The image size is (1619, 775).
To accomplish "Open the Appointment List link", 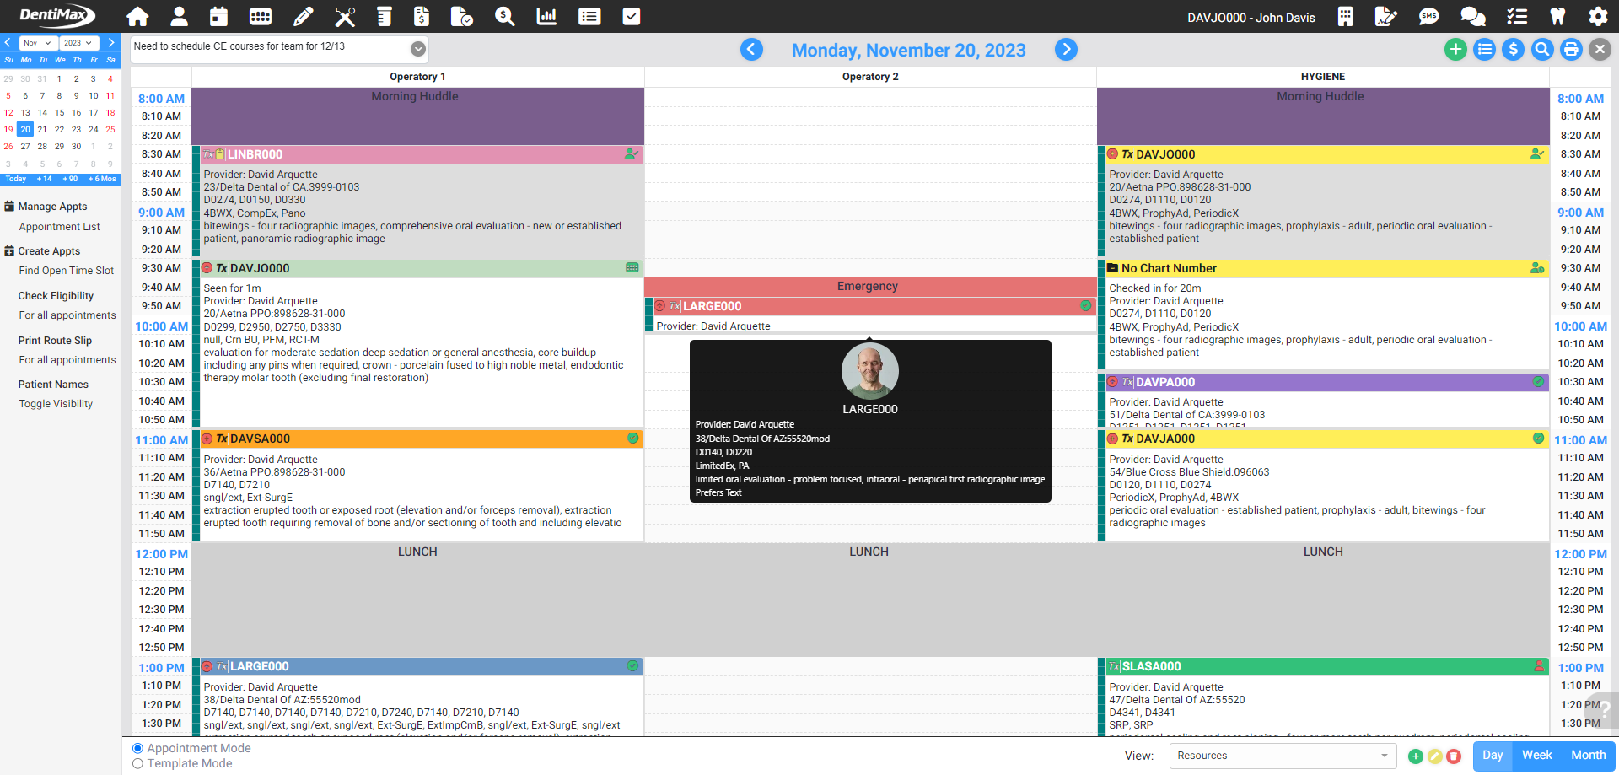I will tap(59, 226).
